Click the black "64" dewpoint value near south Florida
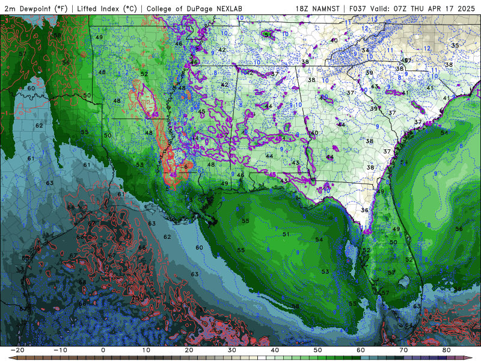481x361 pixels. point(409,325)
